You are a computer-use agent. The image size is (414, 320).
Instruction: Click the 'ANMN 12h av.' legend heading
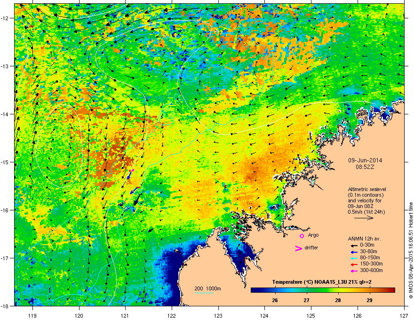tap(364, 239)
